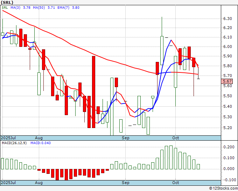Click the 5.80 price axis label
Image resolution: width=238 pixels, height=191 pixels.
point(227,66)
